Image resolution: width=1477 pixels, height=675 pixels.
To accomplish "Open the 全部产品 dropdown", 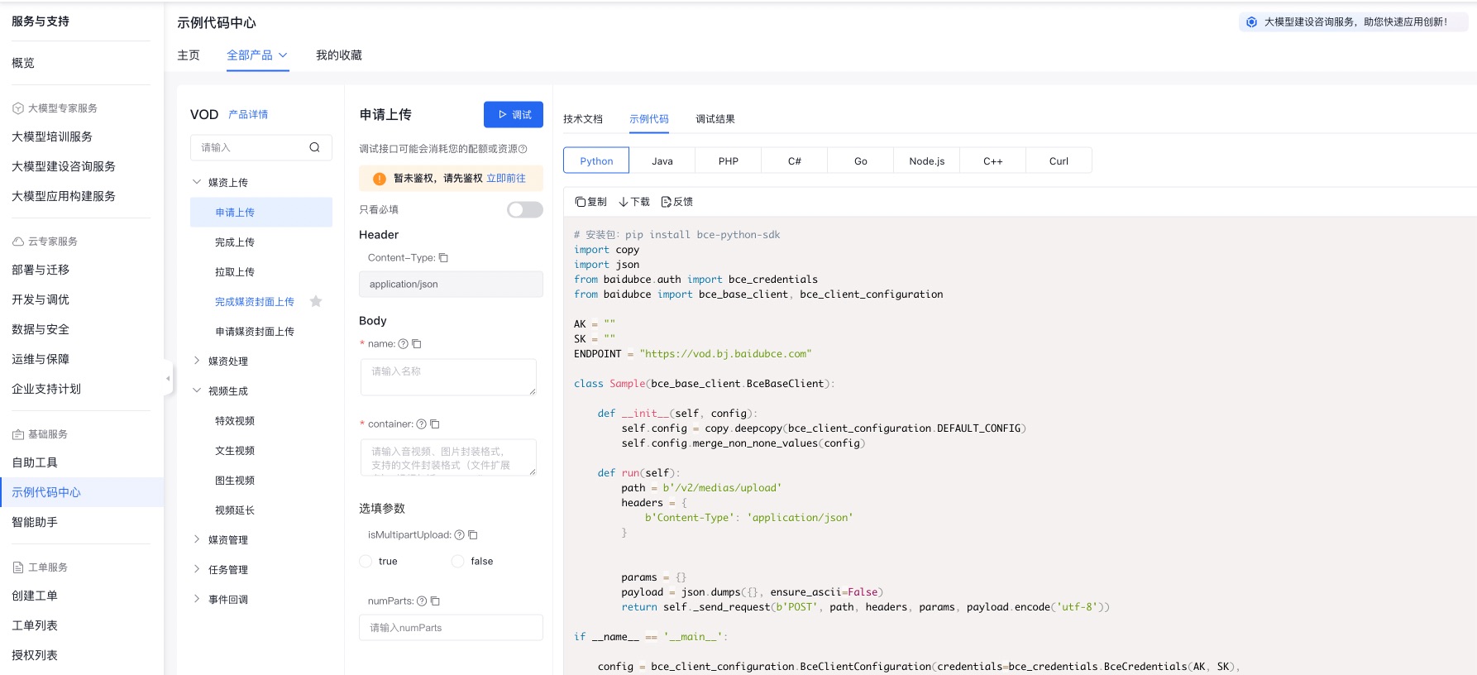I will tap(257, 55).
